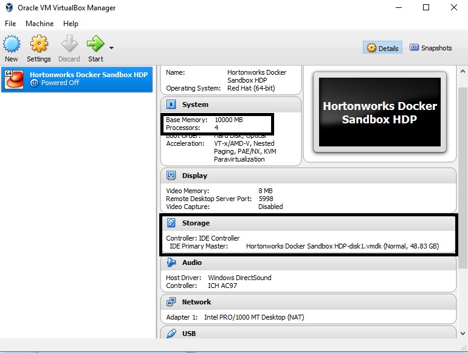This screenshot has height=353, width=468.
Task: Click the VirtualBox title bar app icon
Action: point(9,7)
